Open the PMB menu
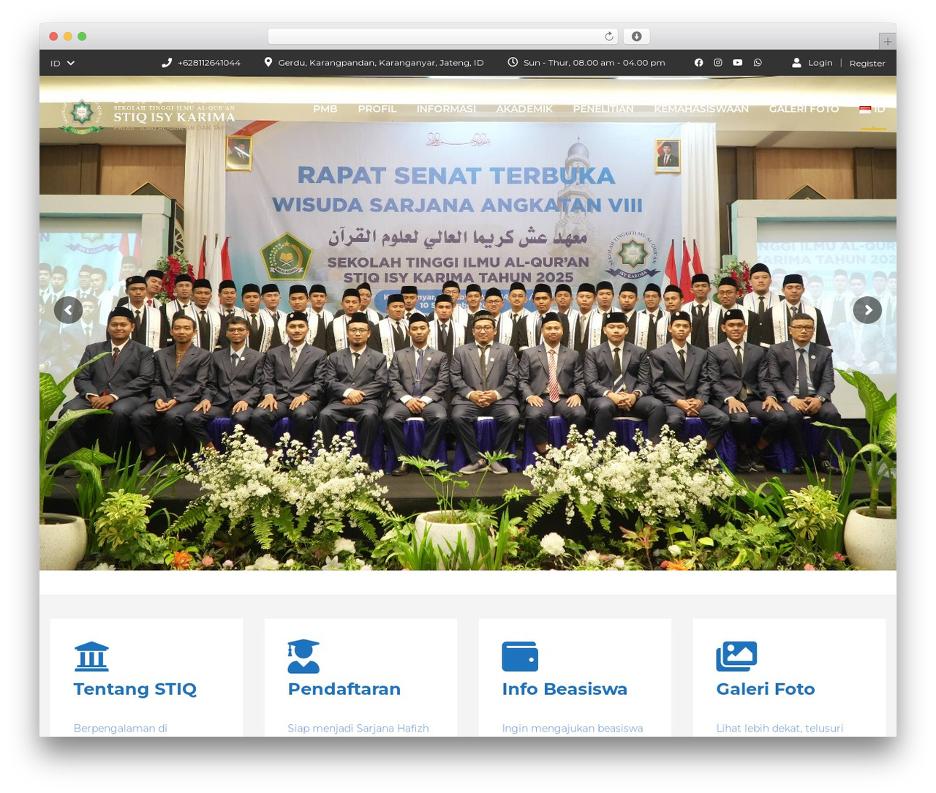This screenshot has height=793, width=936. coord(325,109)
